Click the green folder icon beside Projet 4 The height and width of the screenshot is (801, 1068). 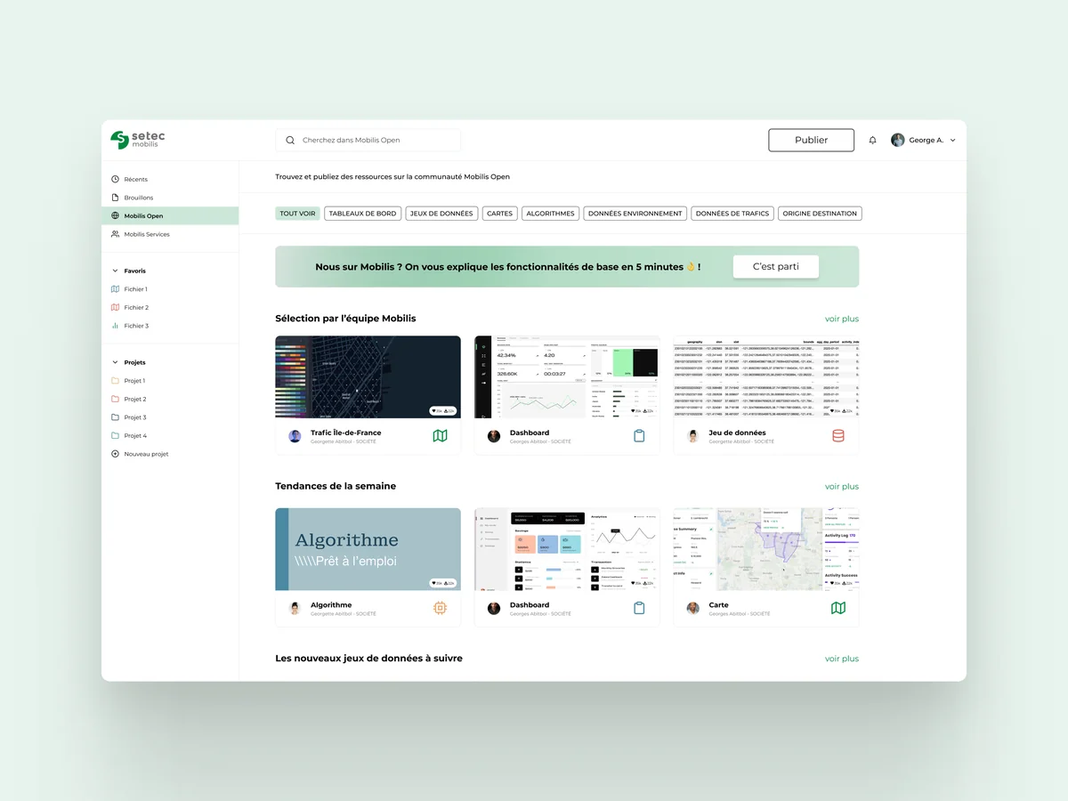[115, 435]
